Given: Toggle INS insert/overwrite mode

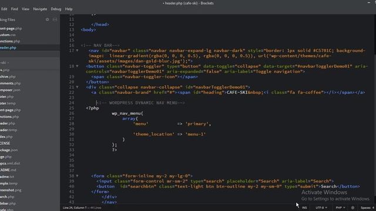Looking at the screenshot, I should 304,207.
